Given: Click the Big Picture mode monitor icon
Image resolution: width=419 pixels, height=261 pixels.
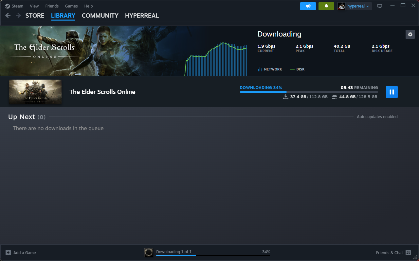Looking at the screenshot, I should click(380, 6).
